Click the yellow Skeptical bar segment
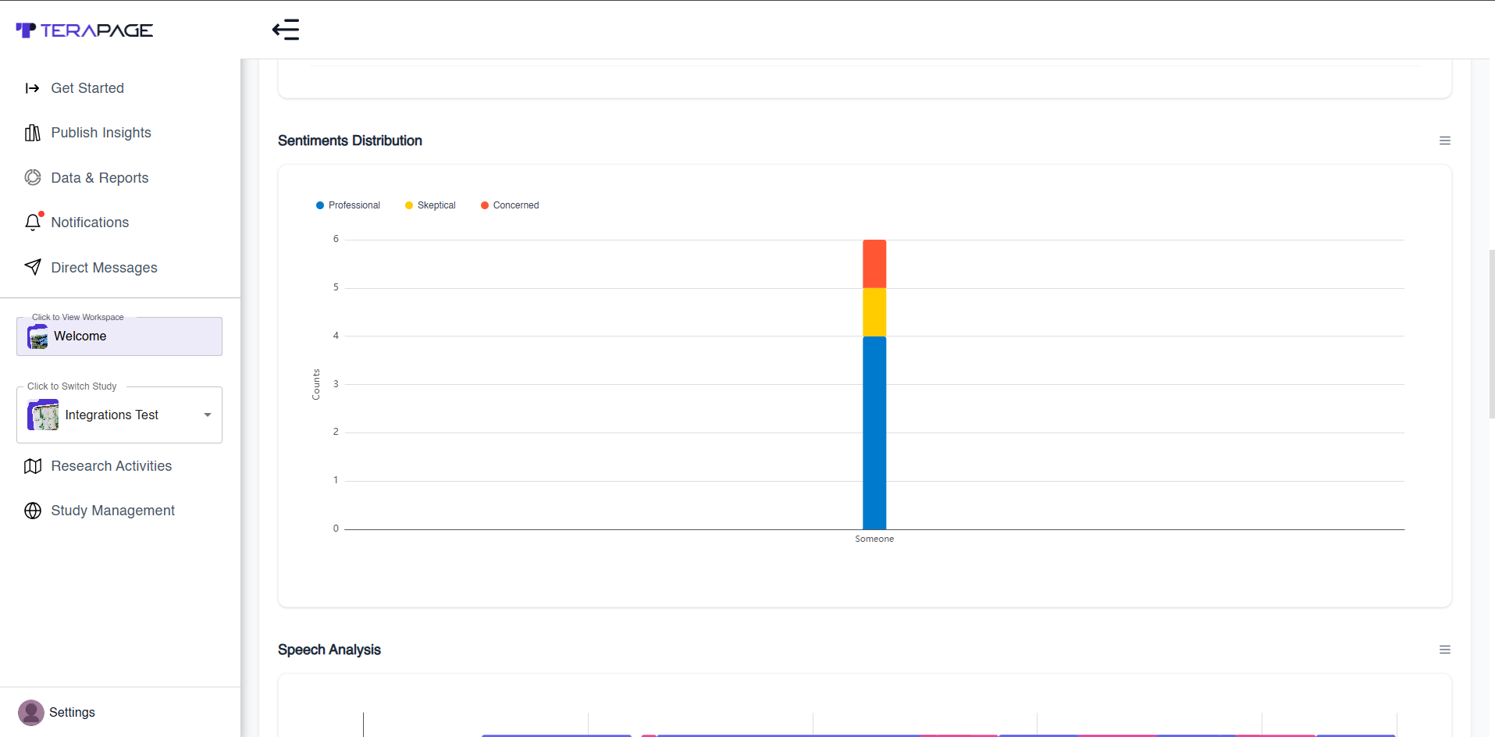This screenshot has width=1495, height=737. click(874, 312)
